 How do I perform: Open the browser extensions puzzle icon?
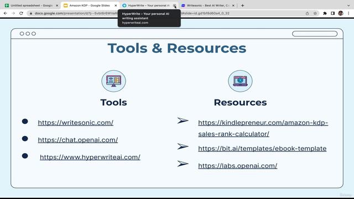[325, 13]
